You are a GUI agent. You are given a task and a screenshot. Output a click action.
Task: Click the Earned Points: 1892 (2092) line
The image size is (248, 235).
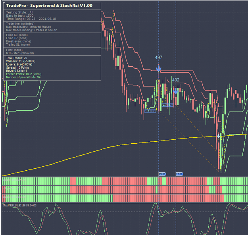click(x=24, y=74)
